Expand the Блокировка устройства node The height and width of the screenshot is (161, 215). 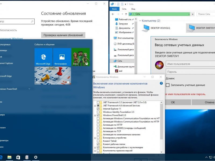95,138
